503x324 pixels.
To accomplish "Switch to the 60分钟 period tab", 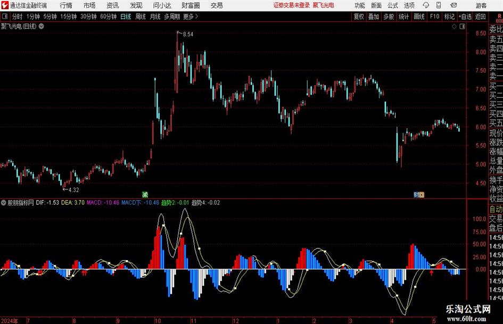I will pos(108,16).
